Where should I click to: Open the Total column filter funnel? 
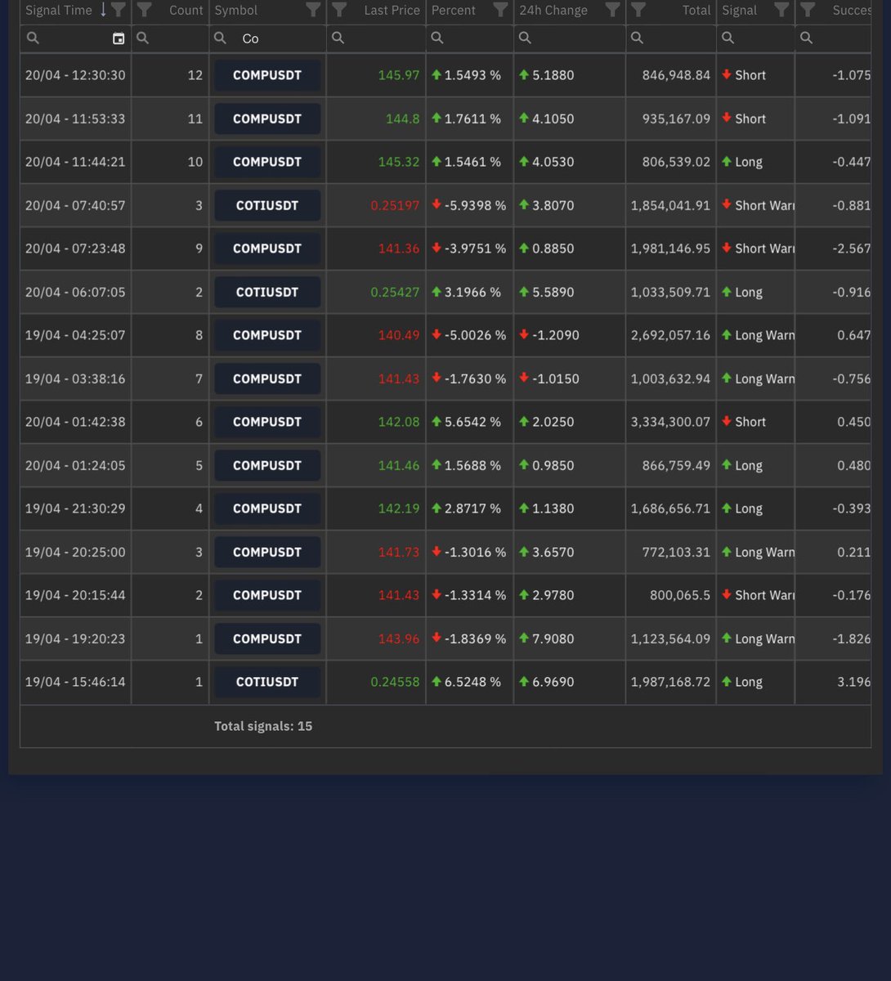click(x=639, y=10)
